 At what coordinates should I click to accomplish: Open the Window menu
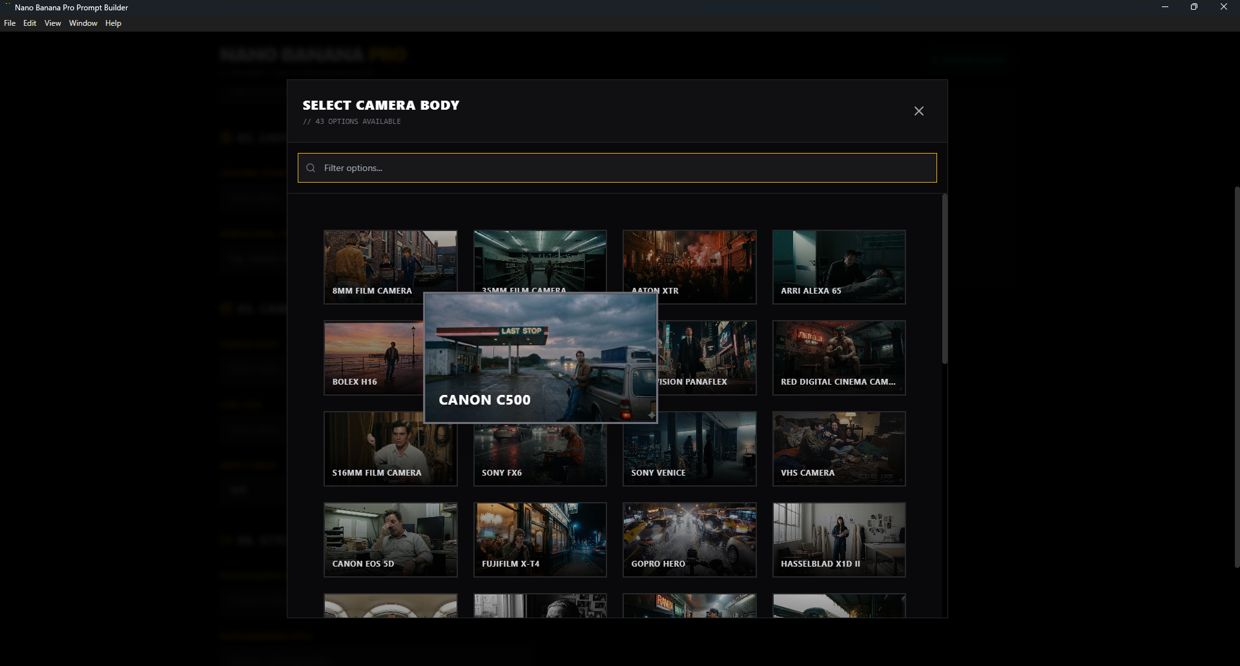[83, 23]
